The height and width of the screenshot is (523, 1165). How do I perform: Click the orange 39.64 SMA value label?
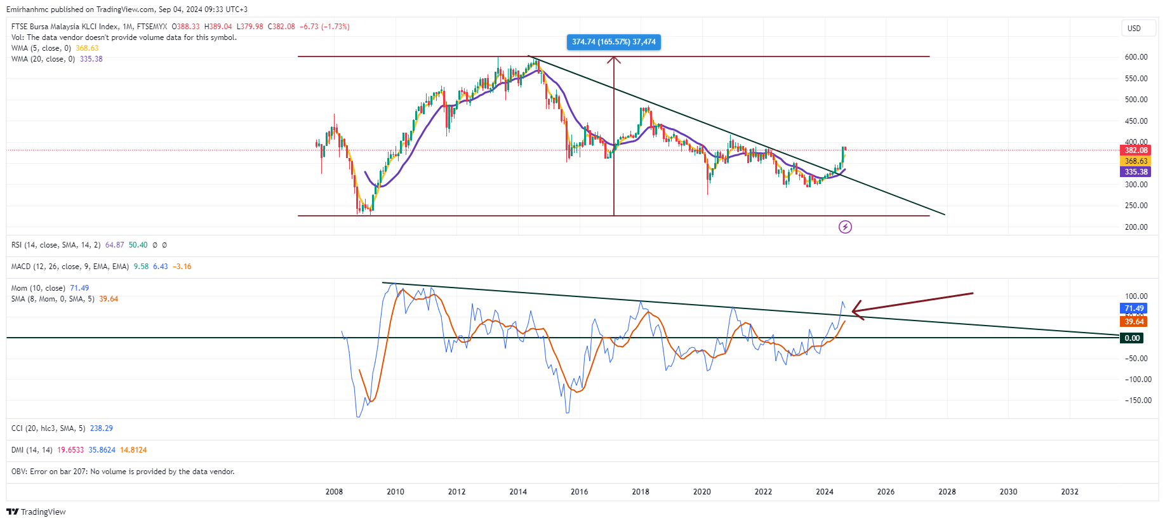pyautogui.click(x=1134, y=322)
